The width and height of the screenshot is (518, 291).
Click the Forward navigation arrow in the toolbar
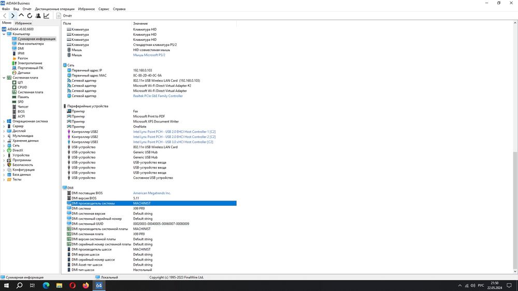point(13,16)
